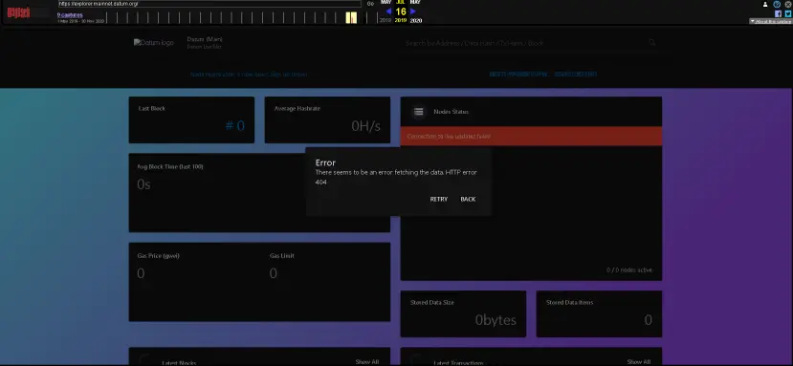Click RETRY in the error dialog
Viewport: 793px width, 366px height.
pyautogui.click(x=438, y=199)
